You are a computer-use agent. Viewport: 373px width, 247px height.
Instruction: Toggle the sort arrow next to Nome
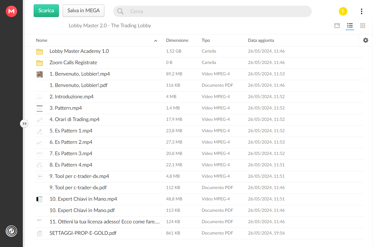point(156,41)
